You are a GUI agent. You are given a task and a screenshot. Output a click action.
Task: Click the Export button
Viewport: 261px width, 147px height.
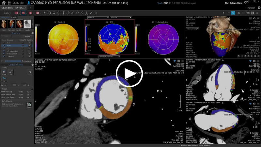click(28, 37)
